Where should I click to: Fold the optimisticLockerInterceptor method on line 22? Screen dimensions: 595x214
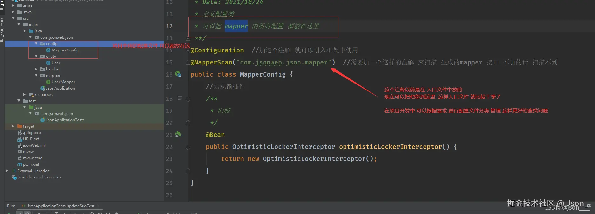coord(188,147)
